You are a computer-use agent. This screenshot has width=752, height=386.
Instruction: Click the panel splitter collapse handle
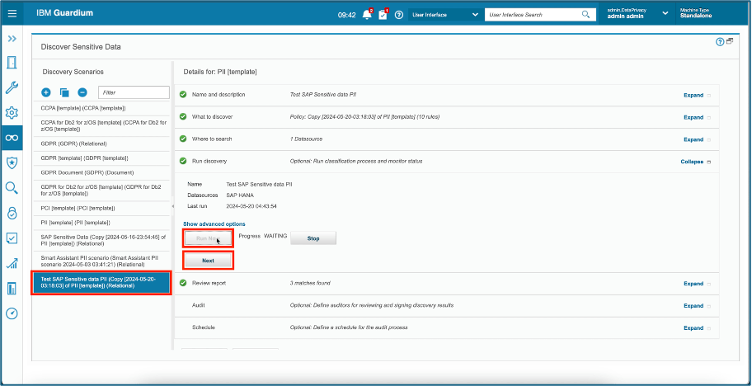(172, 205)
